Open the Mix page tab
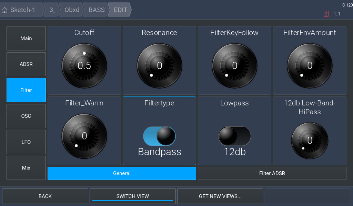353x206 pixels. click(26, 168)
